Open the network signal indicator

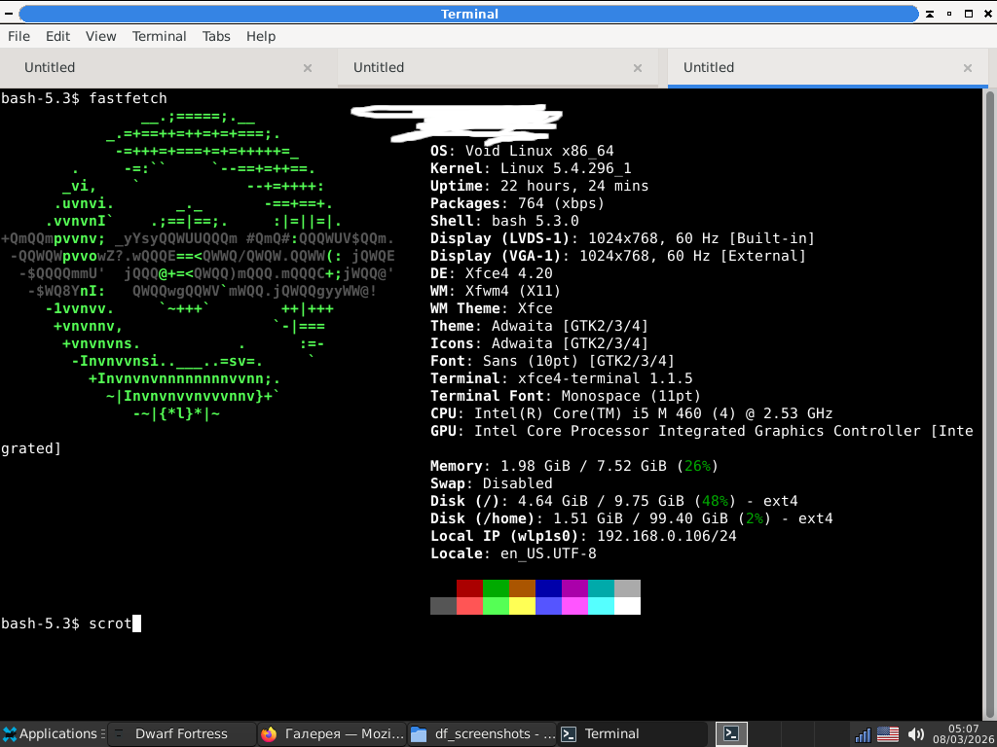coord(862,734)
